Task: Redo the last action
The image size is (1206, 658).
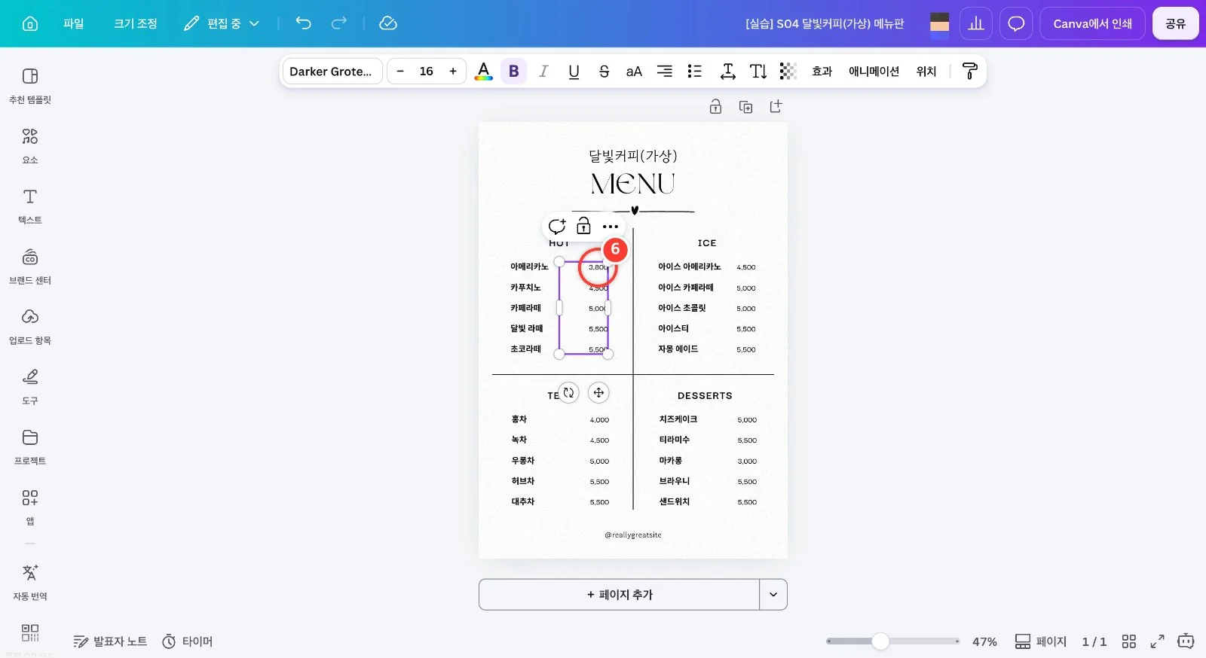Action: [x=339, y=23]
